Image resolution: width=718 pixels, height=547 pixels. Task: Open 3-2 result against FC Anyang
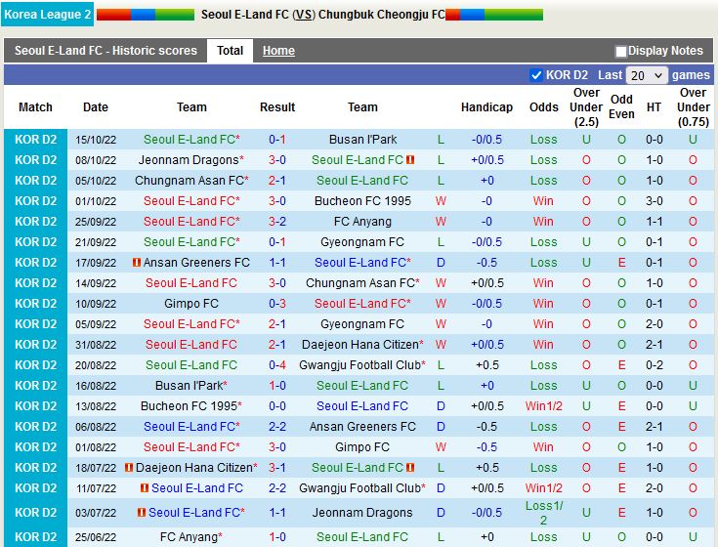click(277, 222)
